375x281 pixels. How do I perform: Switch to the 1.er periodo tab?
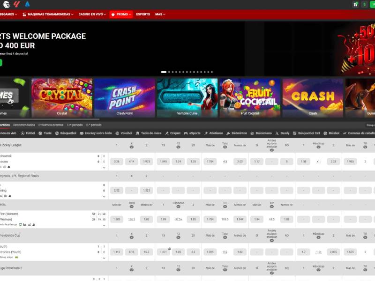click(75, 125)
